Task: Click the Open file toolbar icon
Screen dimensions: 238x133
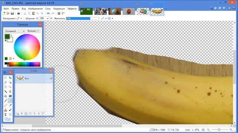Action: pyautogui.click(x=8, y=13)
